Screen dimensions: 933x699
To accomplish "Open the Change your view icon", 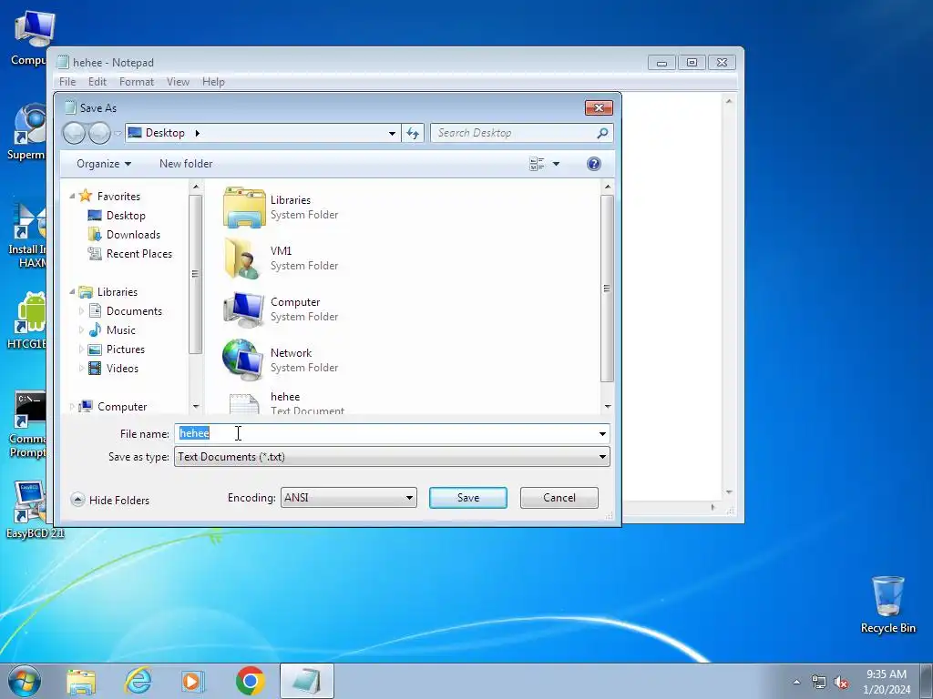I will [537, 164].
